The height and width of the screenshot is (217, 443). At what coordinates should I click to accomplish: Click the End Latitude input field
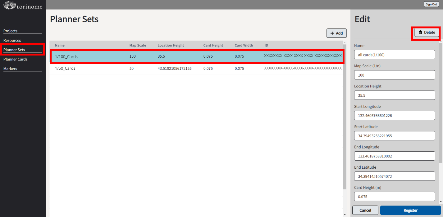[x=395, y=176]
